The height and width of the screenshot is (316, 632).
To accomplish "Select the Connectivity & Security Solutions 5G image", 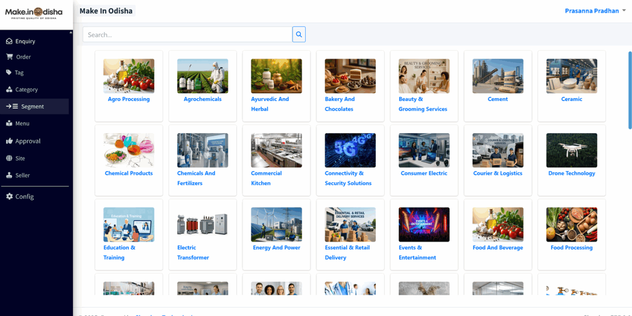I will click(x=350, y=150).
